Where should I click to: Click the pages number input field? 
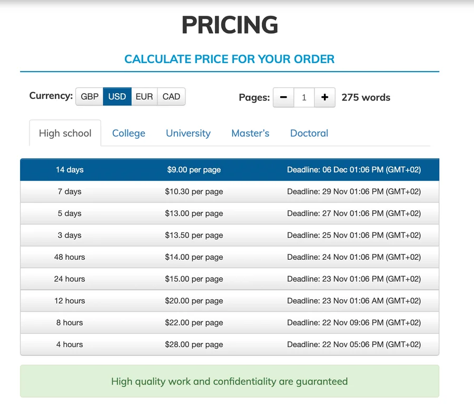pyautogui.click(x=304, y=97)
